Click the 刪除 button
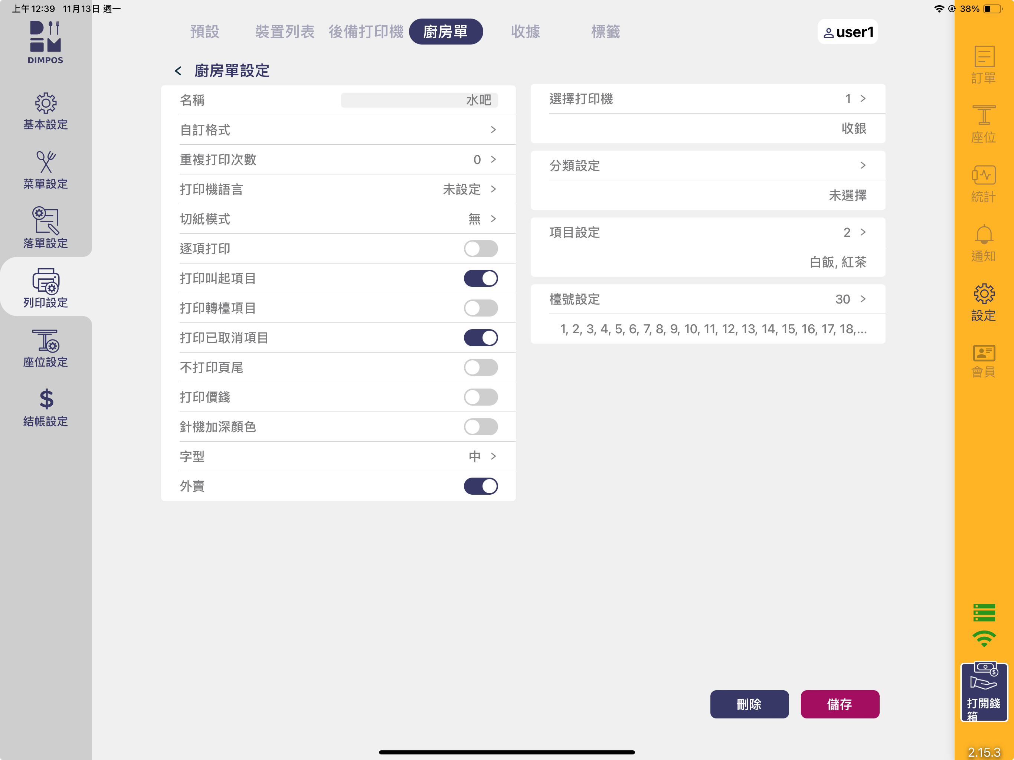The height and width of the screenshot is (760, 1014). [x=749, y=704]
